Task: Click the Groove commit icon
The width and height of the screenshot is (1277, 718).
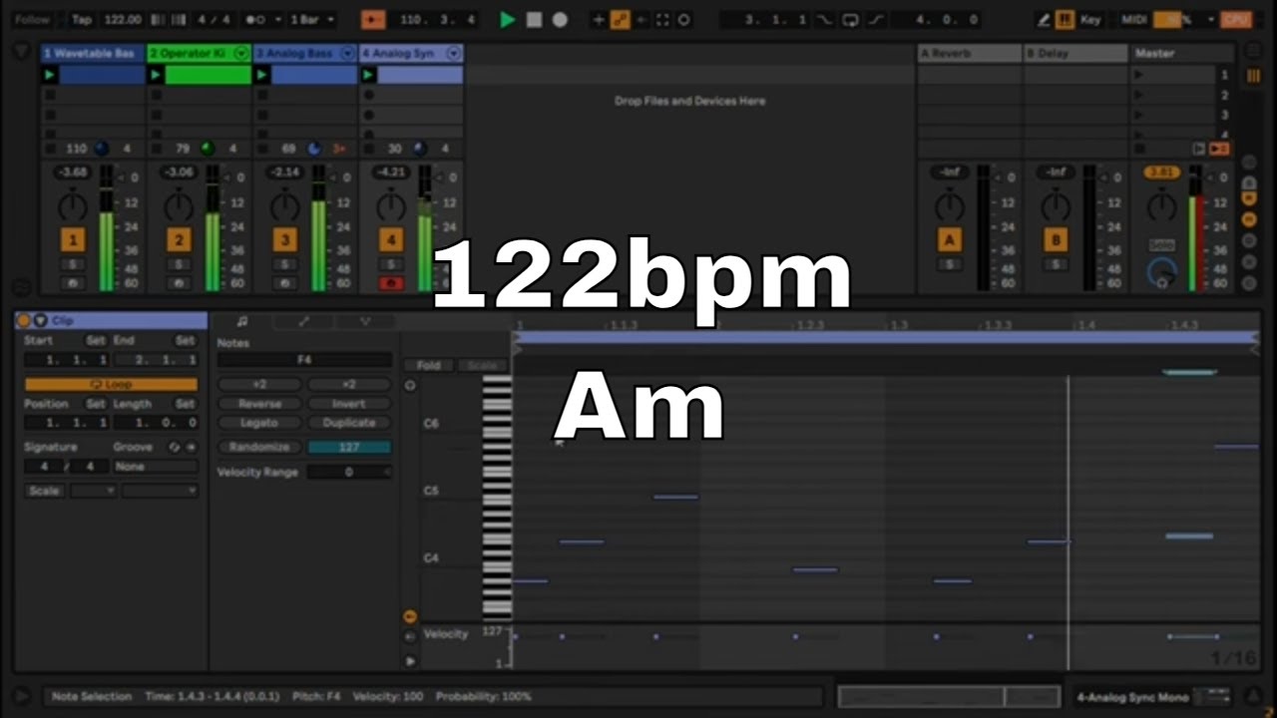Action: [x=192, y=447]
